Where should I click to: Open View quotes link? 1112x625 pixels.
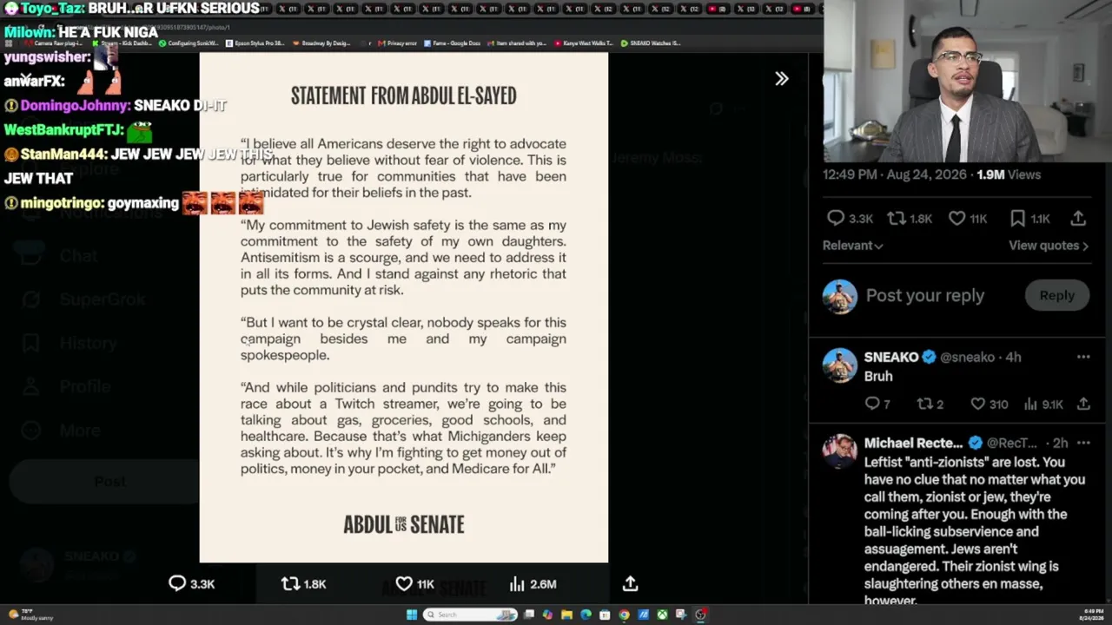[1049, 246]
